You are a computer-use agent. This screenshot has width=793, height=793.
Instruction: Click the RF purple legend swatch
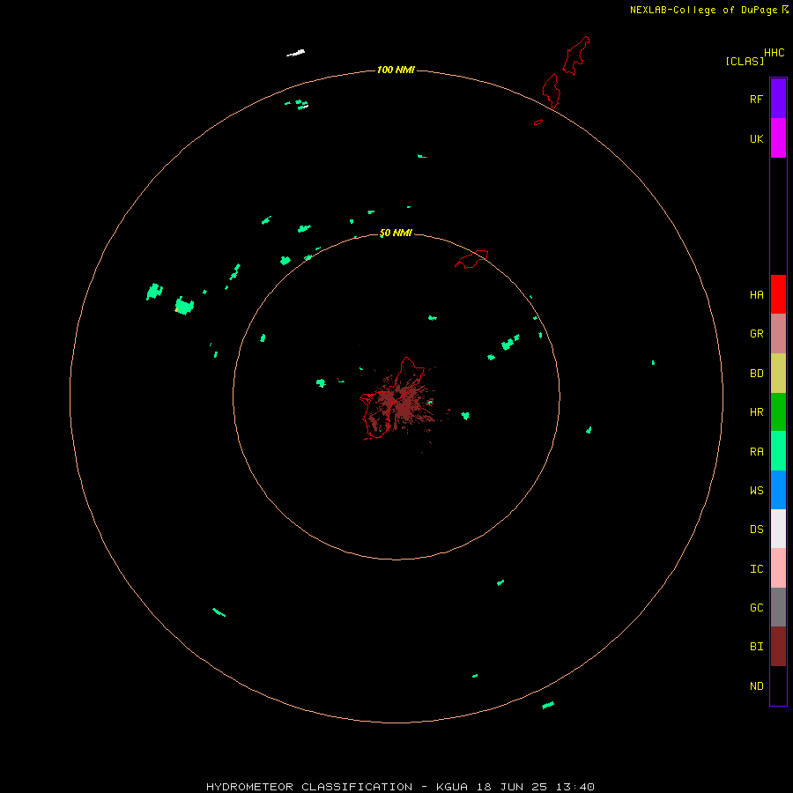click(x=778, y=99)
